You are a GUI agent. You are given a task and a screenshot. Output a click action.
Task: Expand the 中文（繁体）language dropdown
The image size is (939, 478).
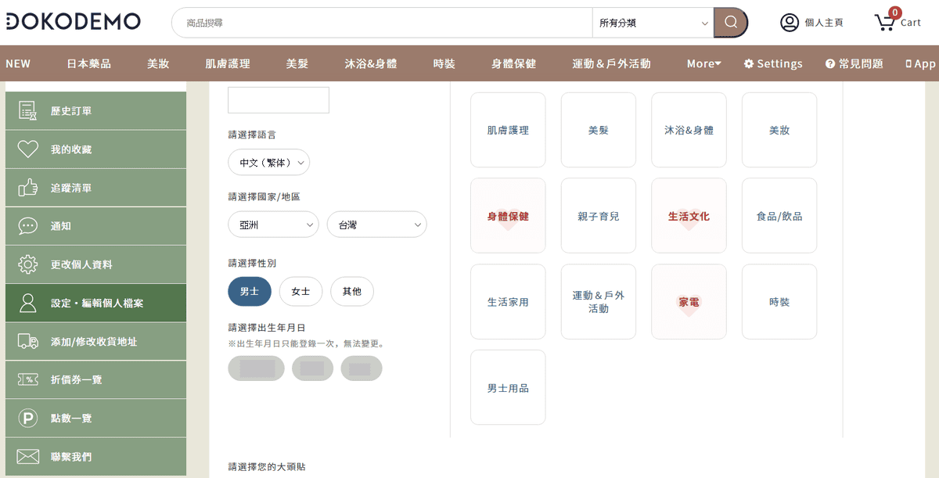[269, 163]
